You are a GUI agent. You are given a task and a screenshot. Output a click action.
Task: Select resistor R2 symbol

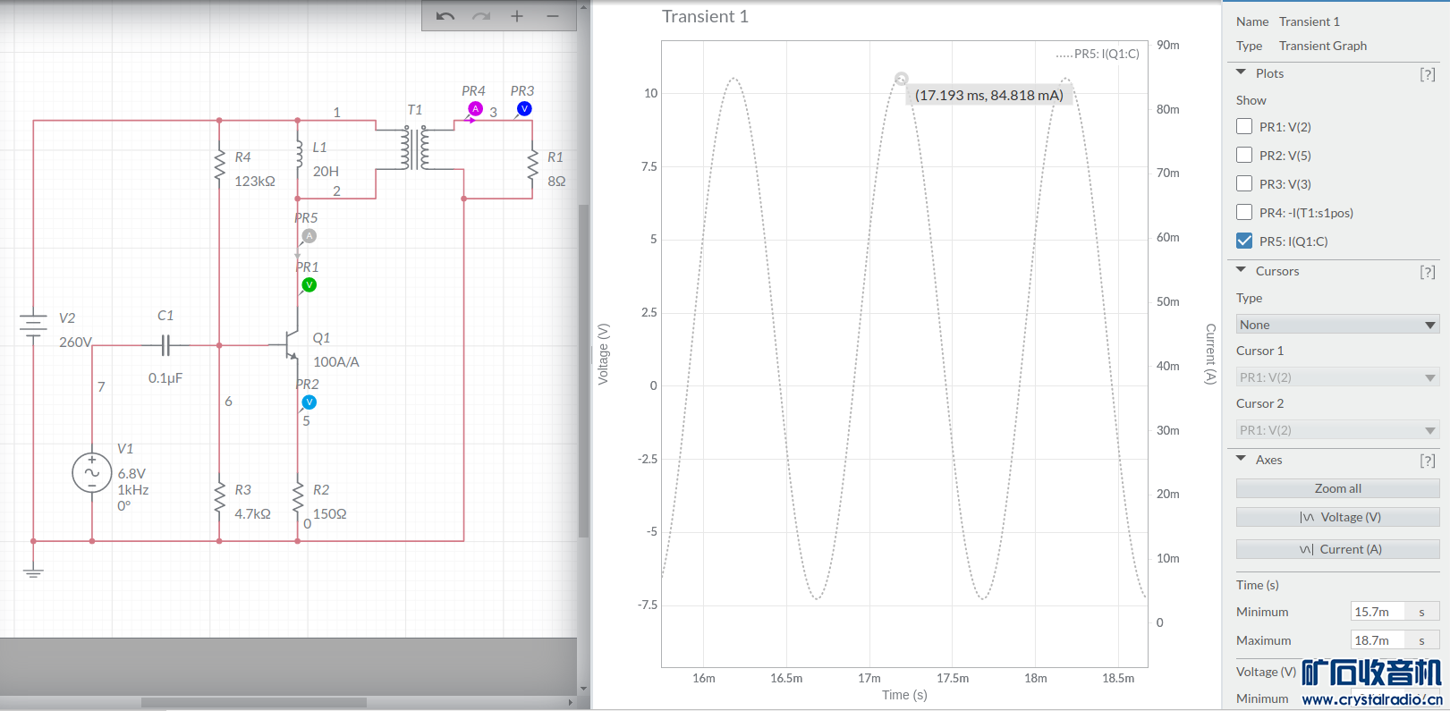298,499
